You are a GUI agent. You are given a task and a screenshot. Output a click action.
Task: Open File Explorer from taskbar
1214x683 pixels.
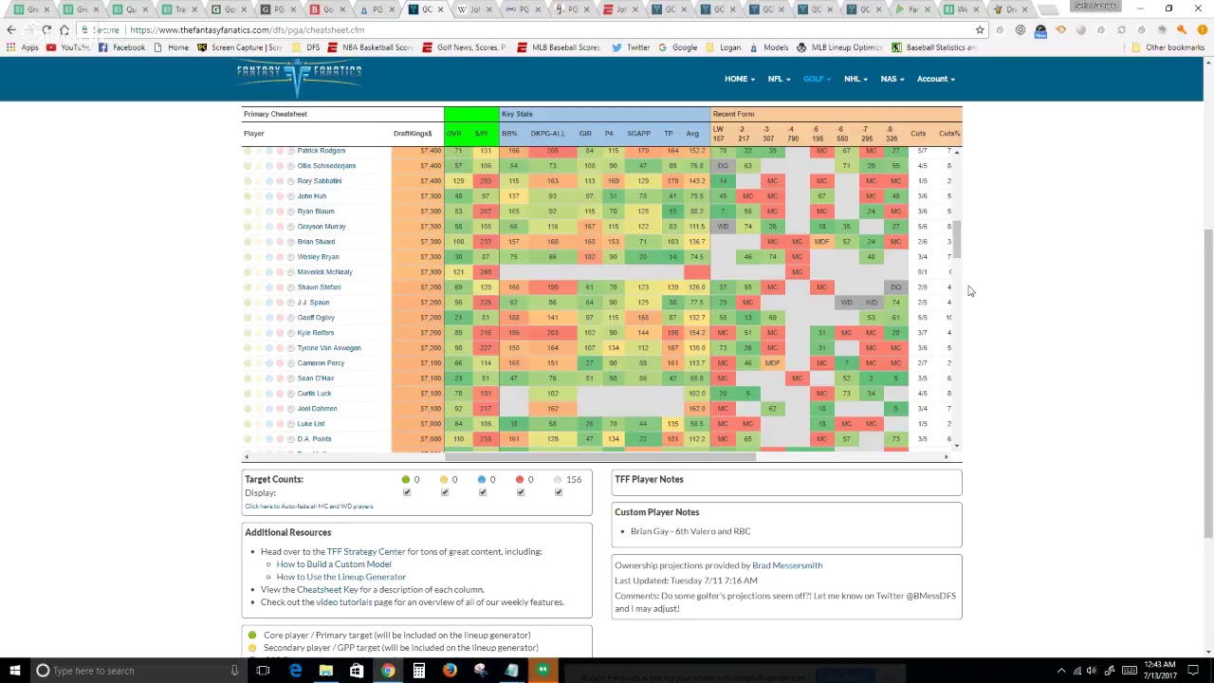[325, 671]
